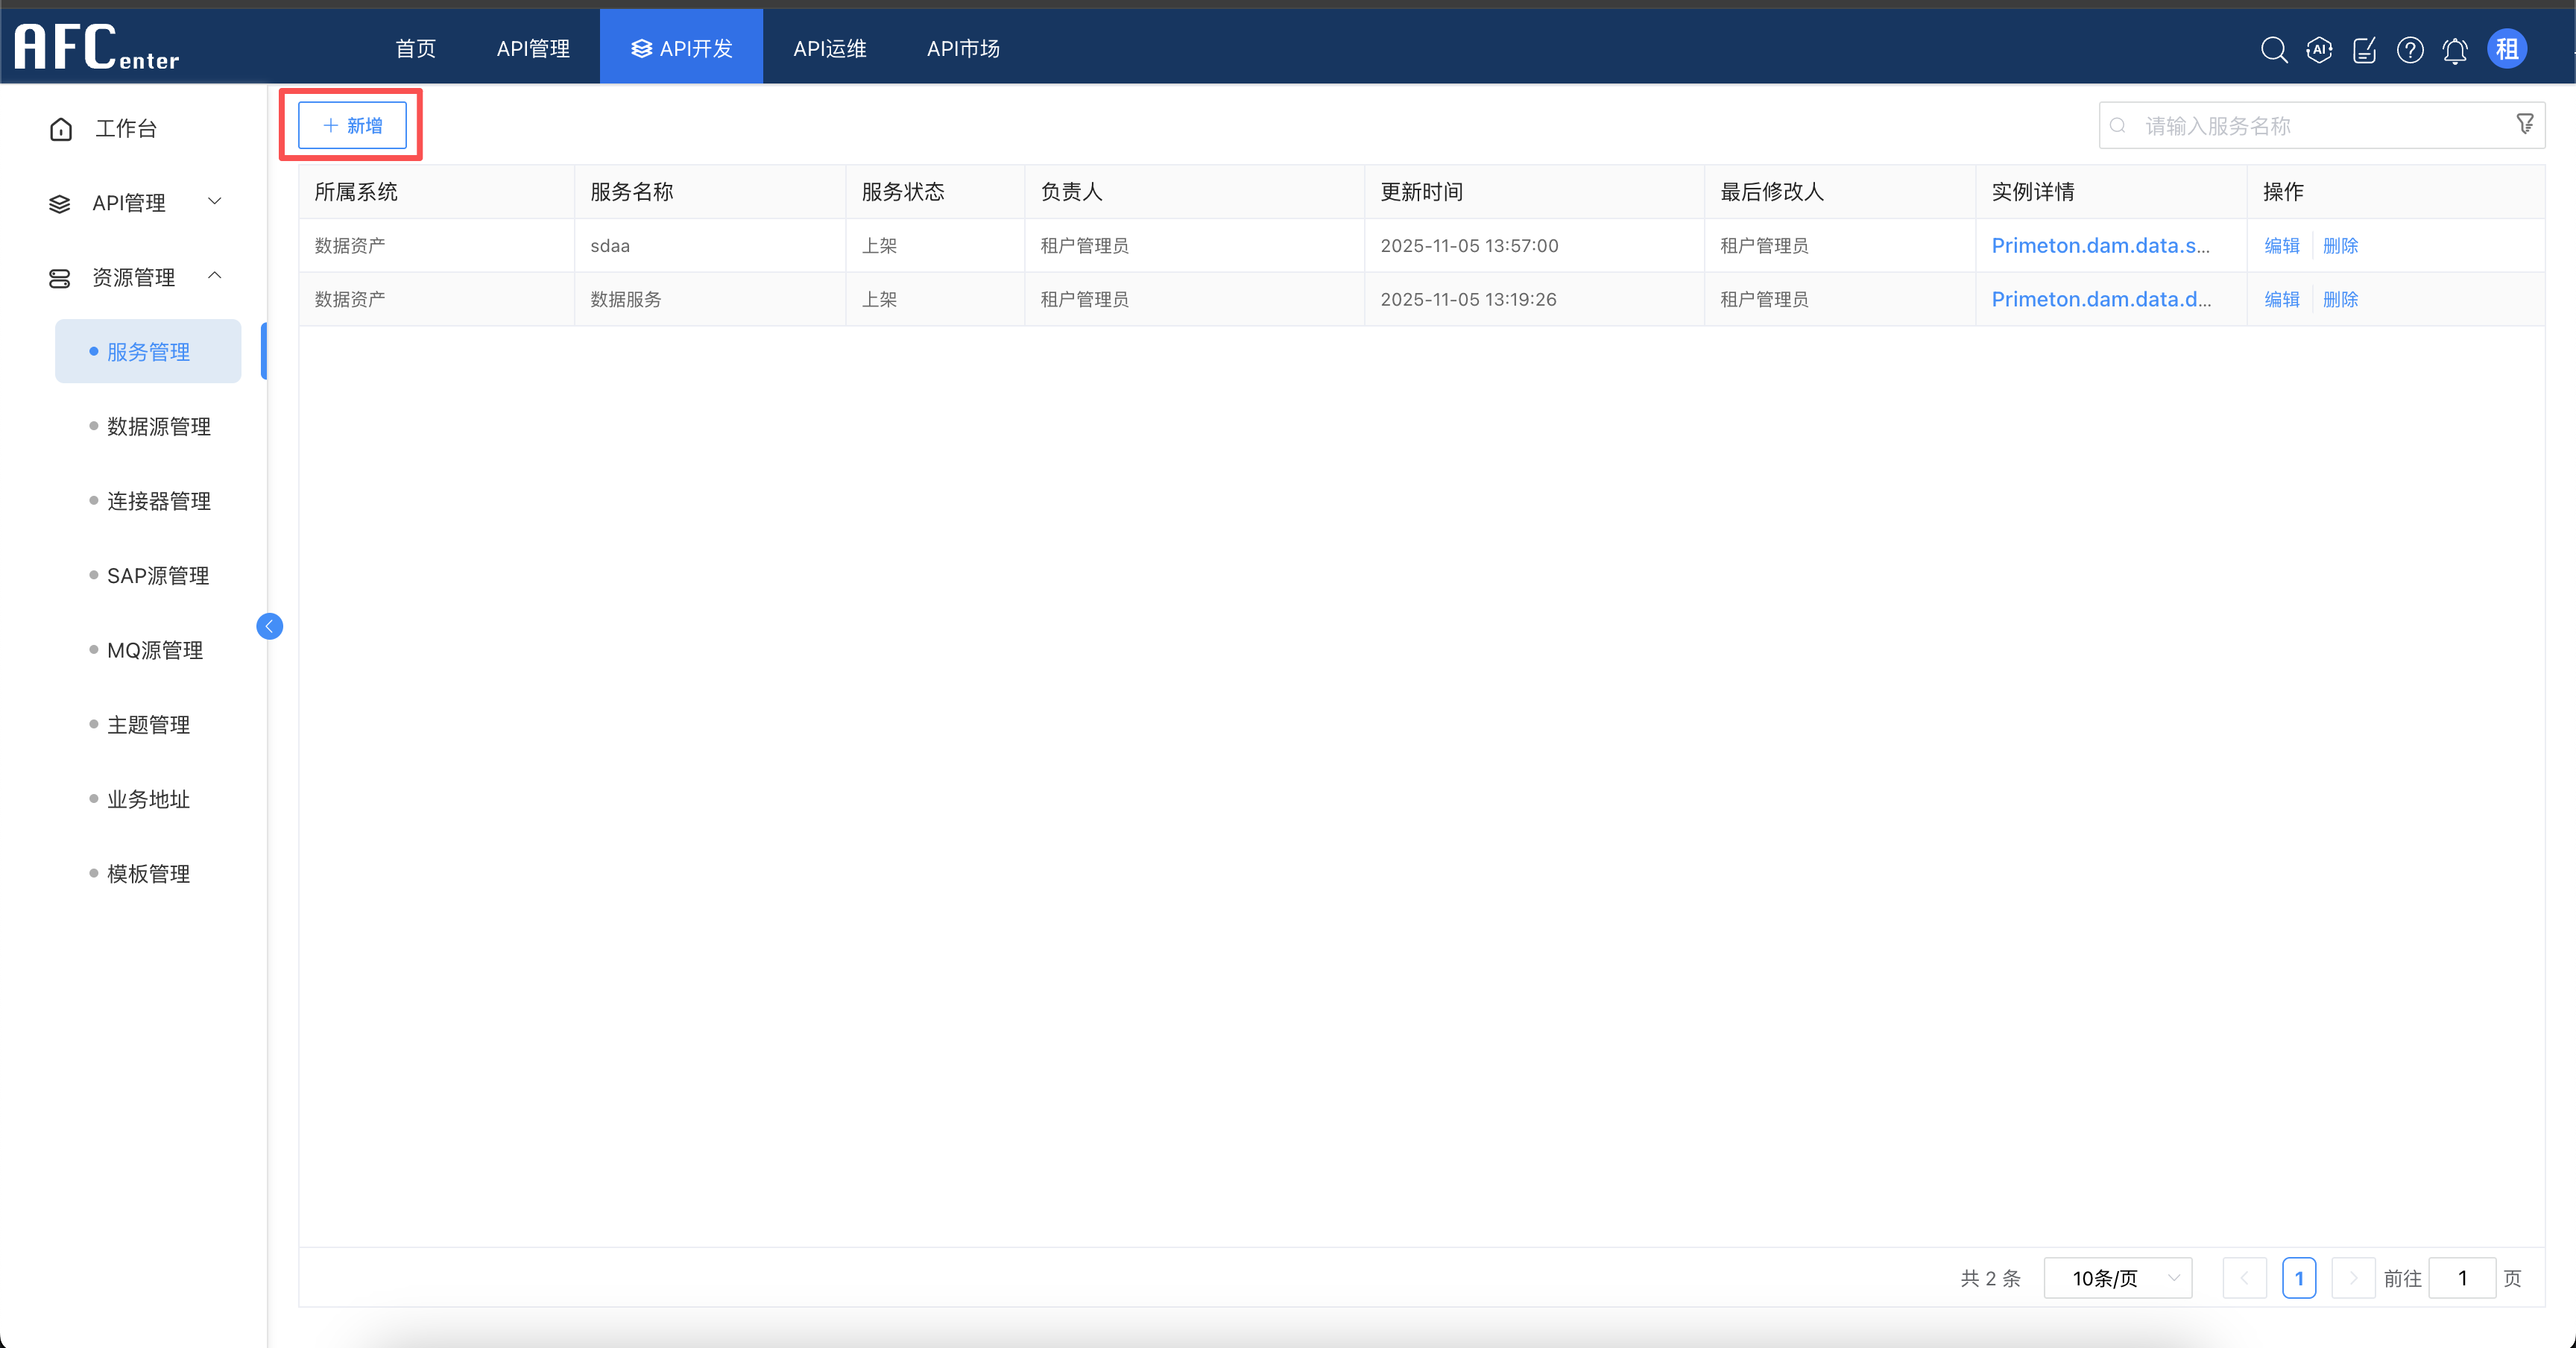Click the user avatar 租 icon

point(2506,49)
